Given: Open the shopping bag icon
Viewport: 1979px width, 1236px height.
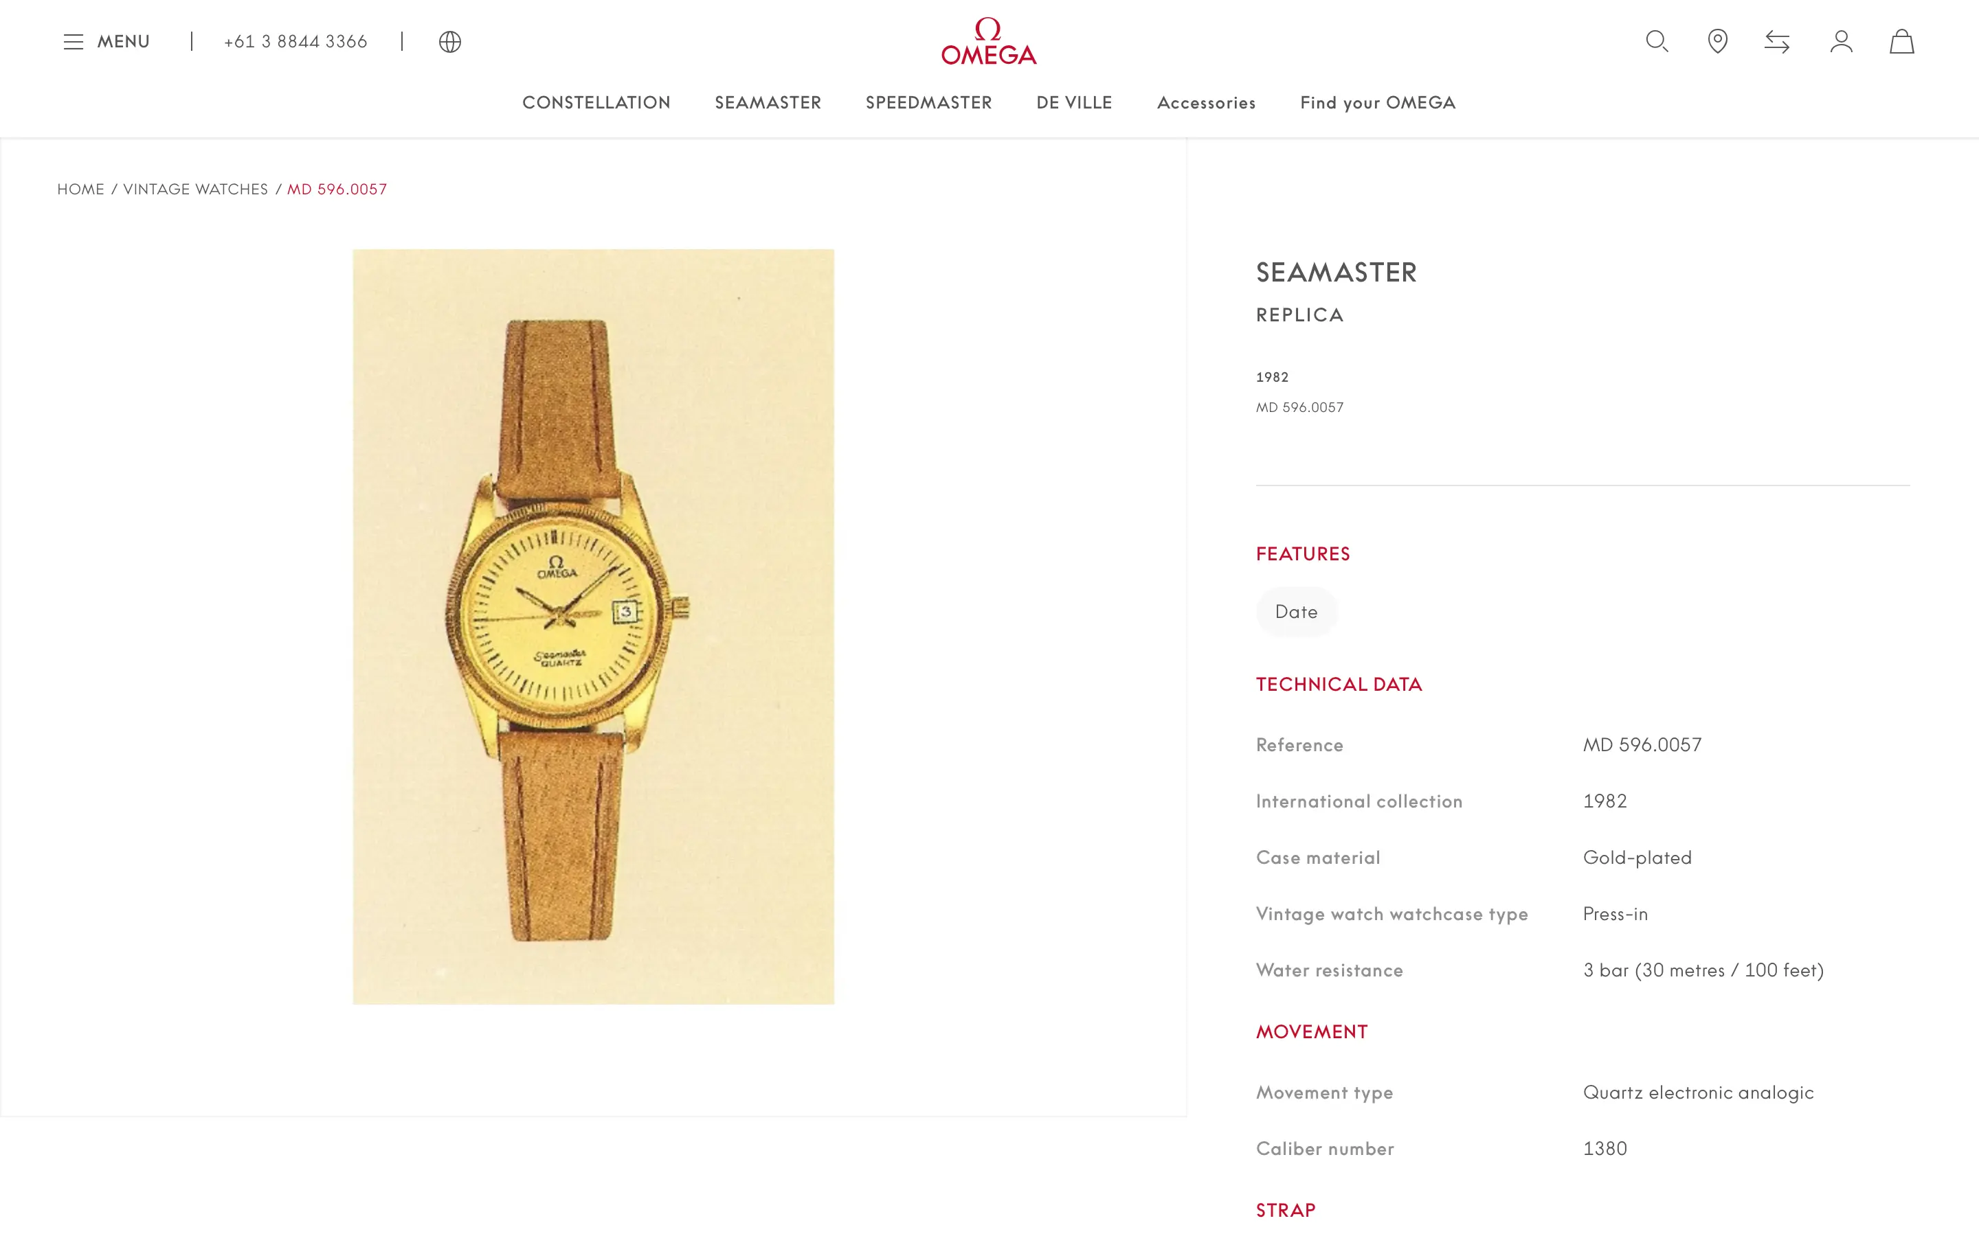Looking at the screenshot, I should tap(1901, 42).
